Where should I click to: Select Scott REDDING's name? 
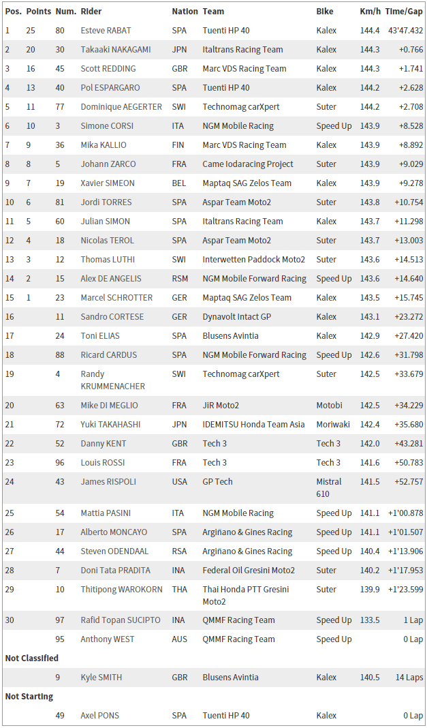point(108,69)
